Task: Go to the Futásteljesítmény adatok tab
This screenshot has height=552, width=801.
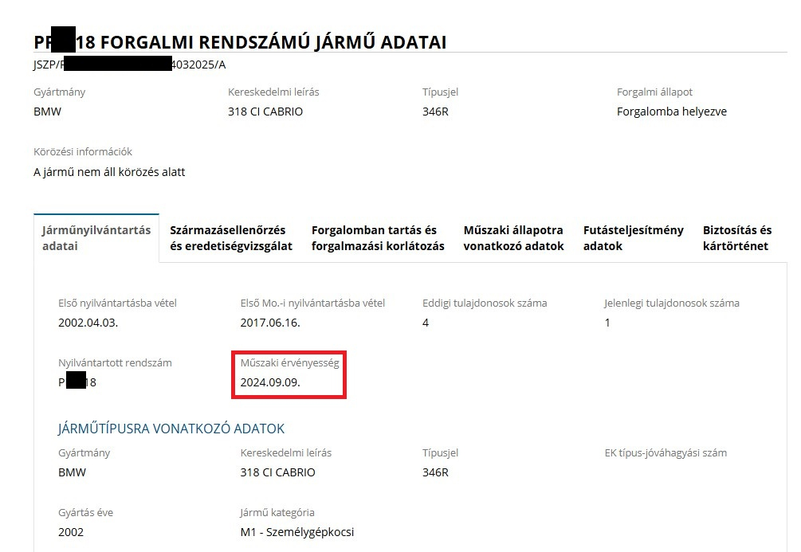Action: pos(633,238)
